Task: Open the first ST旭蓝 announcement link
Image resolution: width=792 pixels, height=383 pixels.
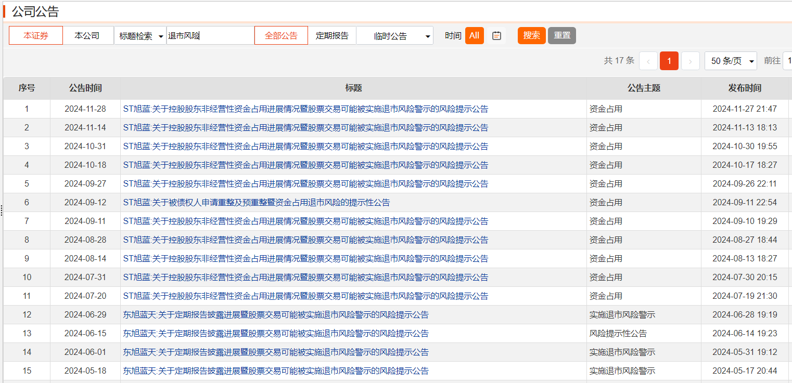Action: 306,109
